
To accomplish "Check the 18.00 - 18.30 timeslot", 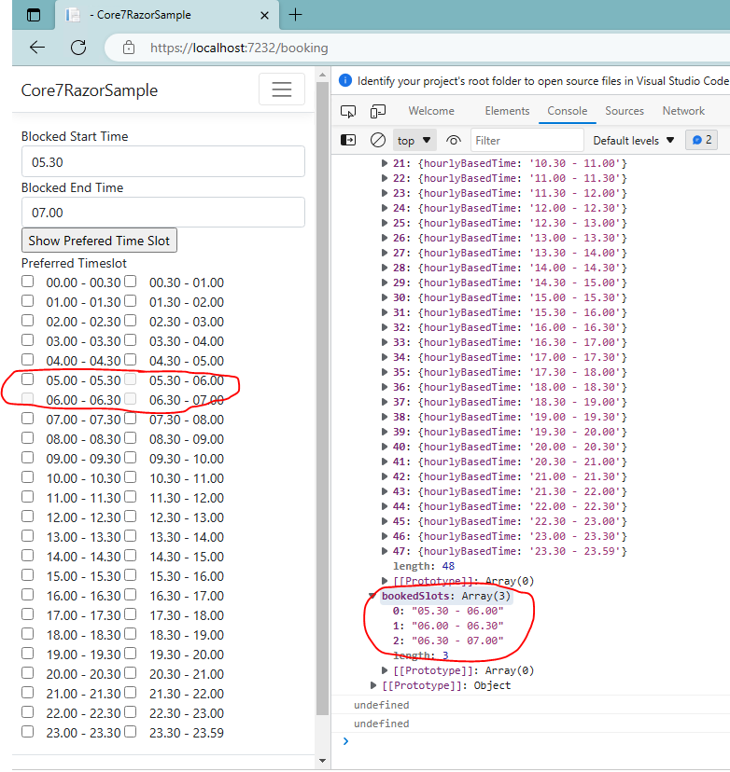I will (x=28, y=634).
